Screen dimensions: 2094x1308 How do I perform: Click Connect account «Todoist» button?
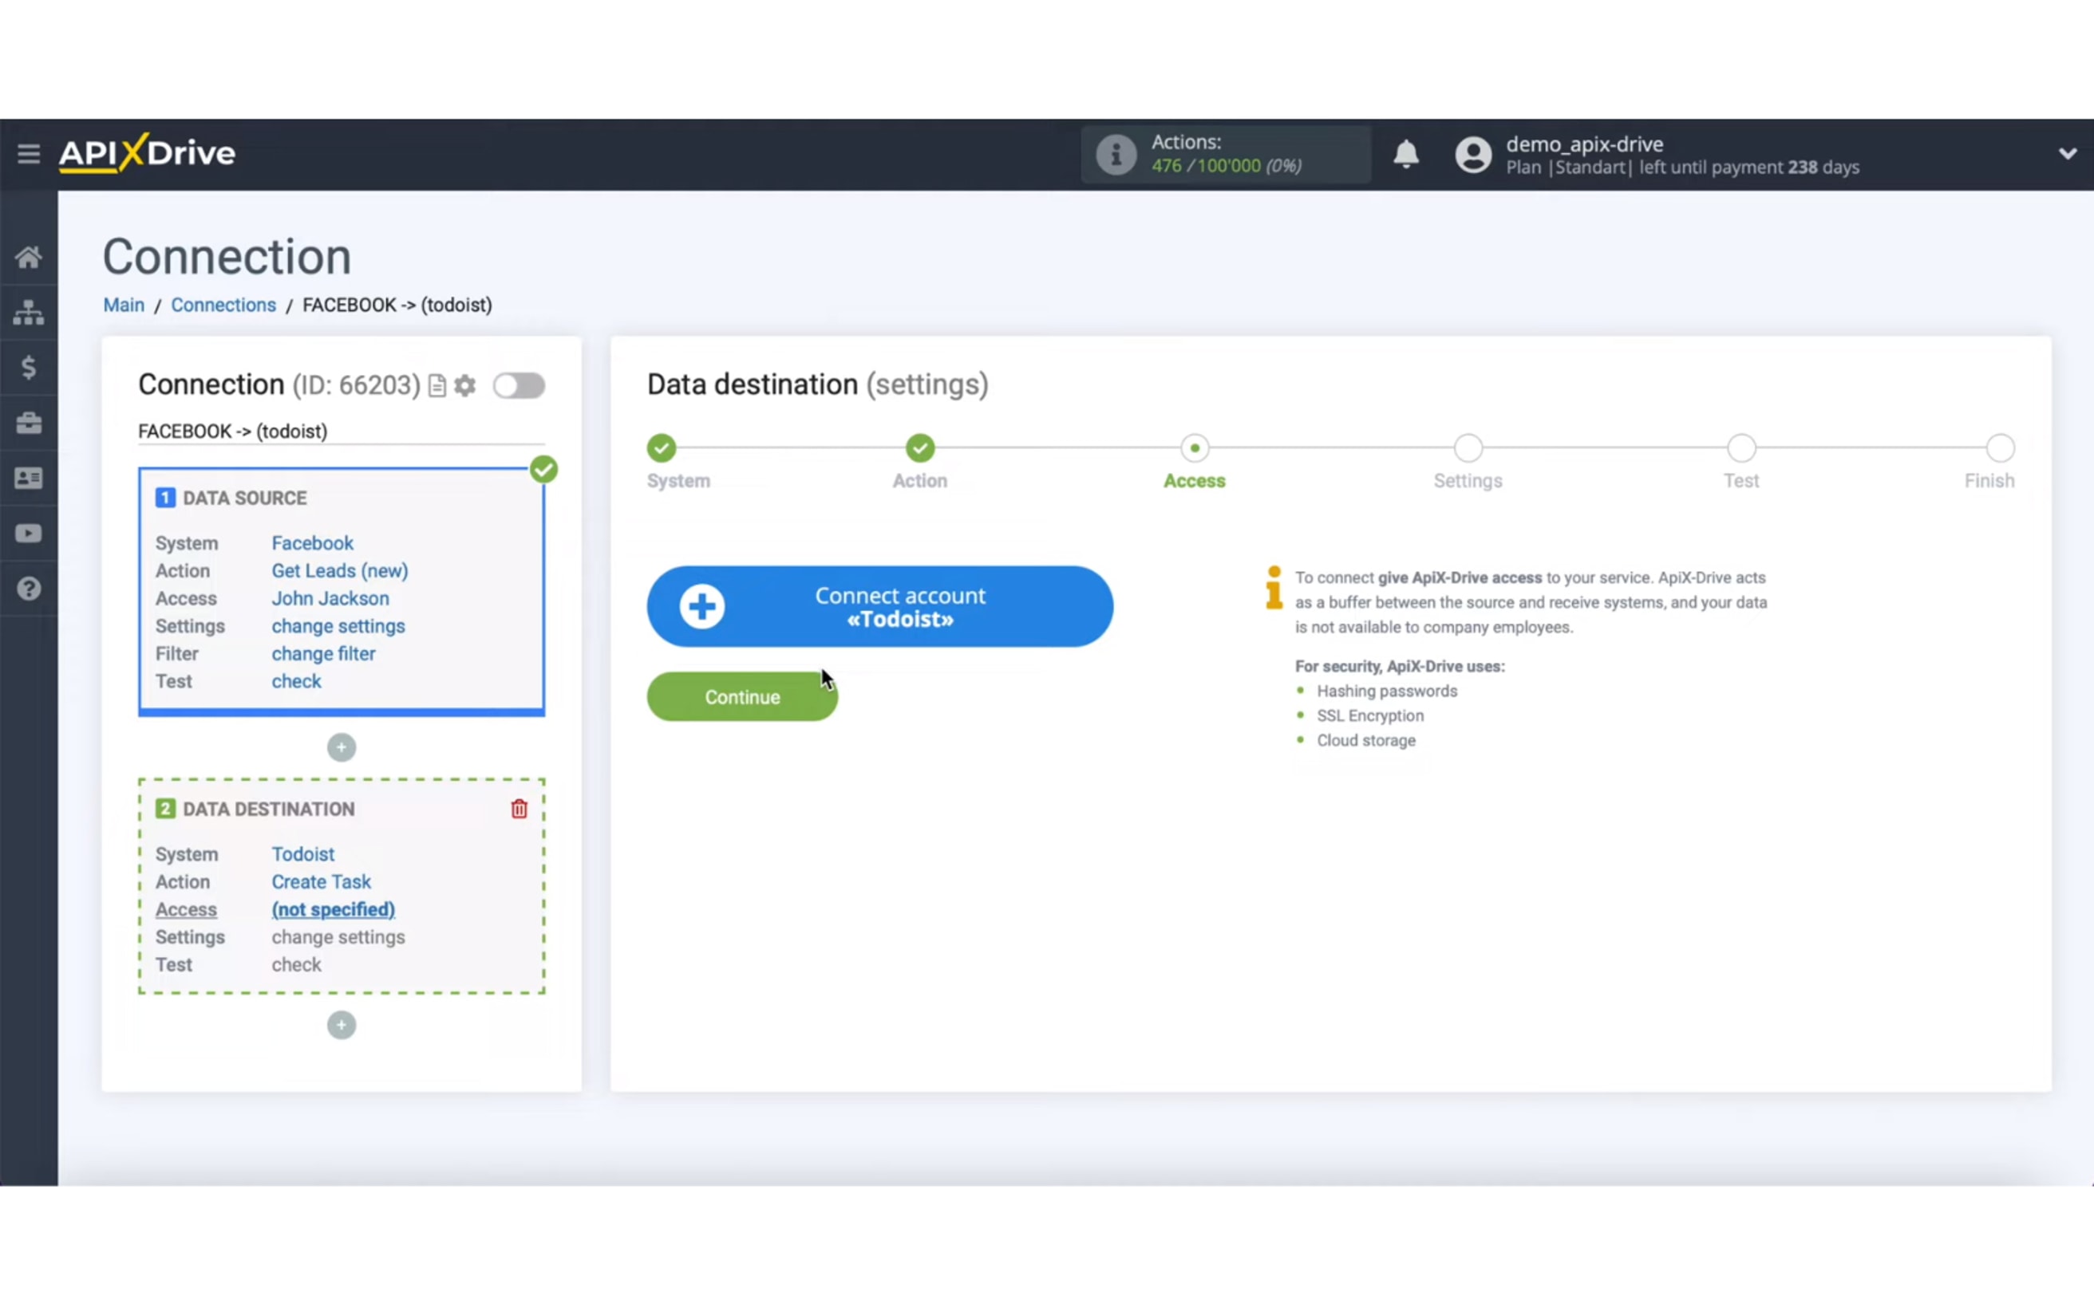(x=879, y=606)
